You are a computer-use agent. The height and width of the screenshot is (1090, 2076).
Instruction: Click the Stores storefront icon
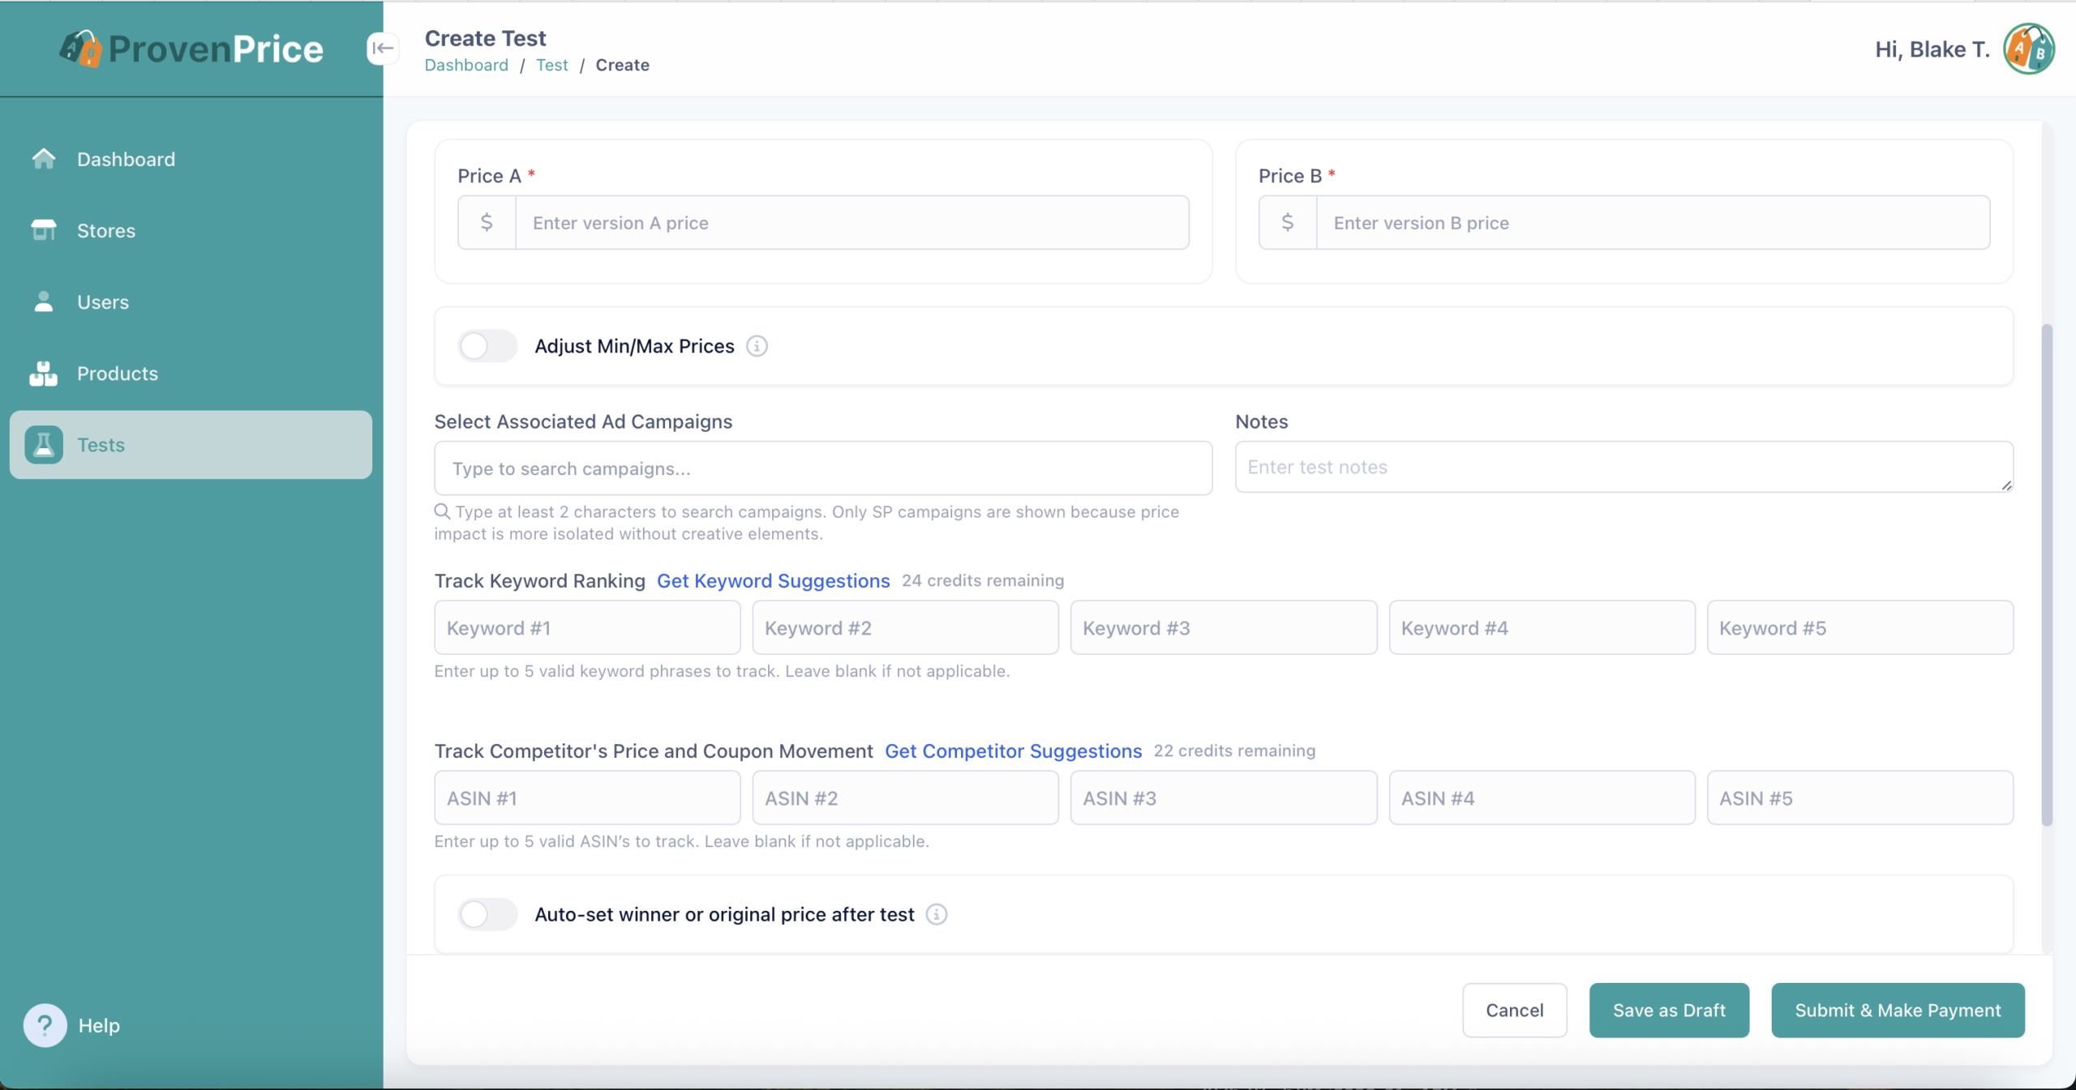[44, 230]
